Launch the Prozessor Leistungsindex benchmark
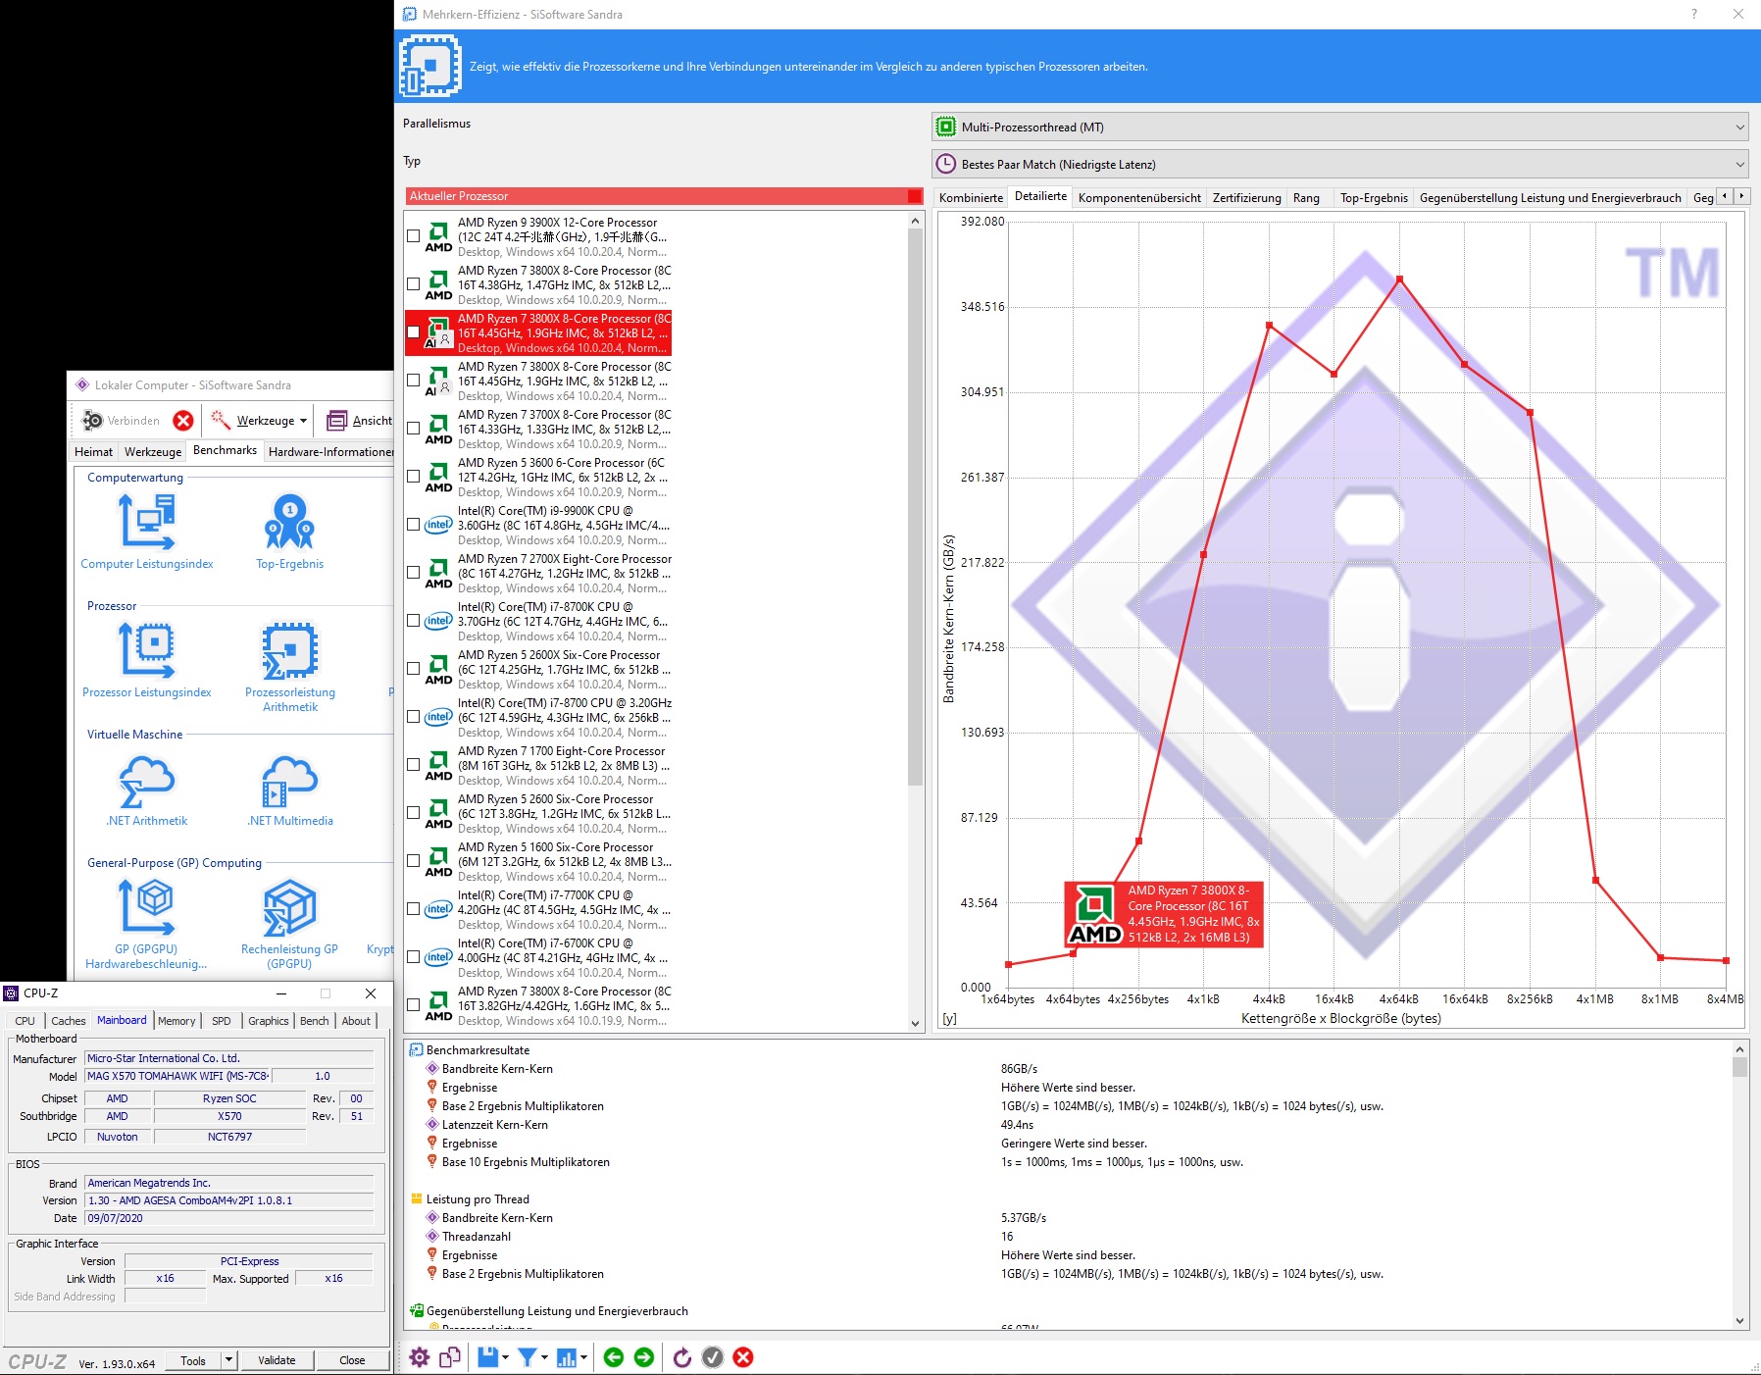 tap(147, 650)
